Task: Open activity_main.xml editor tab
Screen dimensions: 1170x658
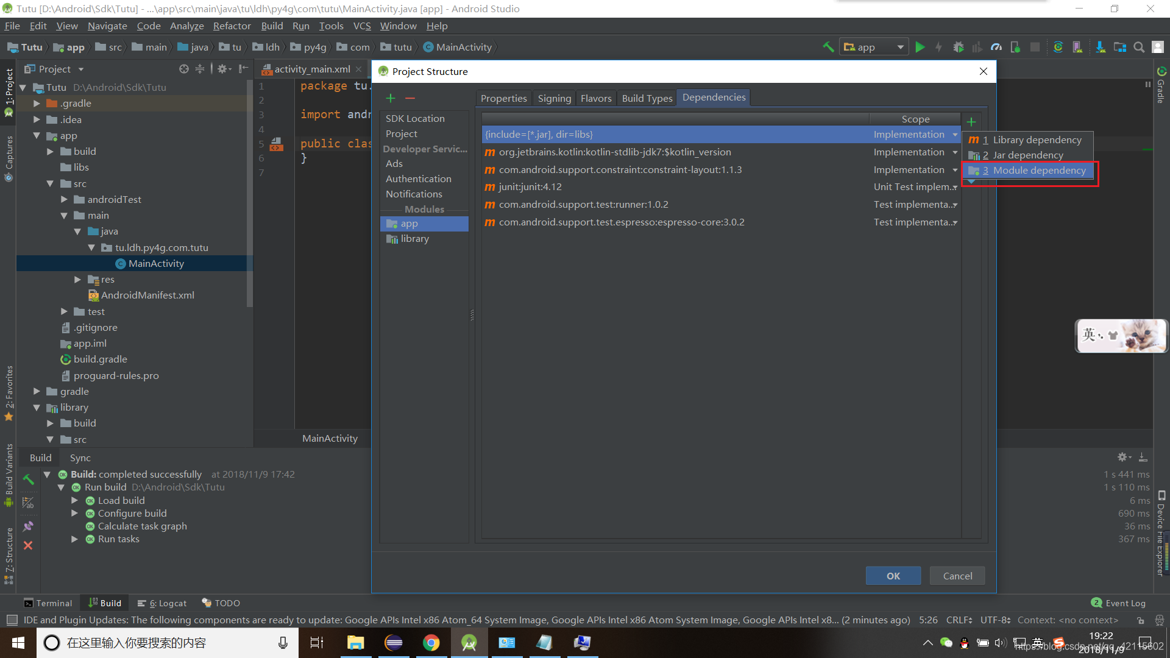Action: tap(311, 69)
